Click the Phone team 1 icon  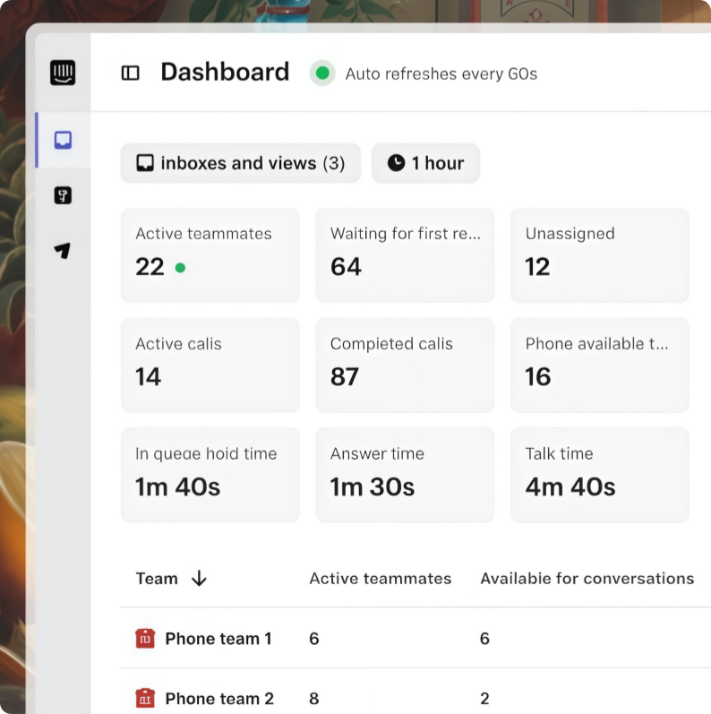tap(145, 639)
